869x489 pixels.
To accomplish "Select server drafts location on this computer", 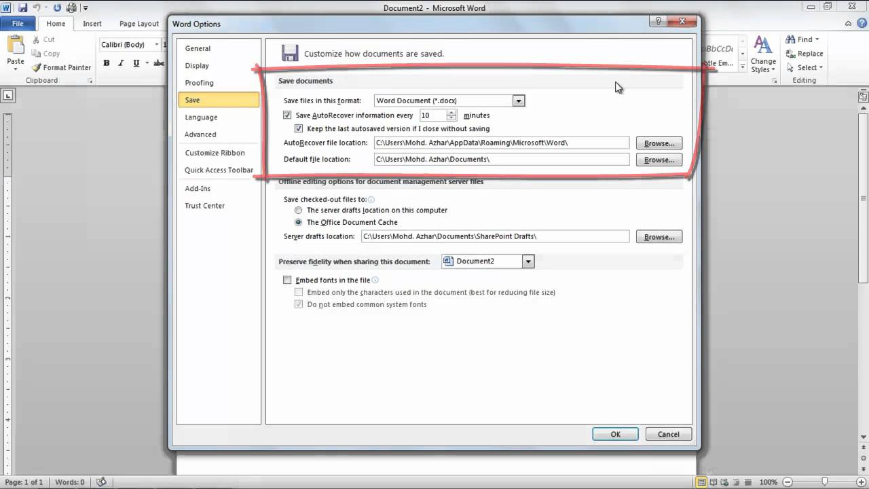I will pyautogui.click(x=299, y=210).
